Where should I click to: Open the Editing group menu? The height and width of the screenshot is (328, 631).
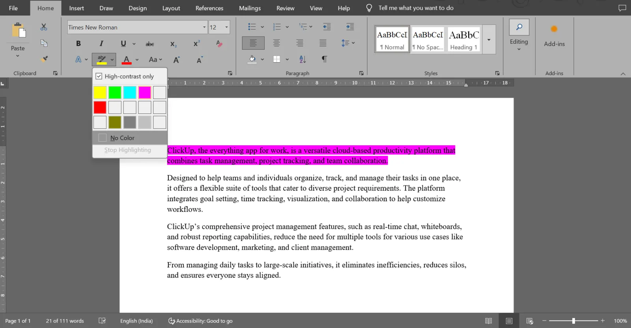(x=519, y=36)
